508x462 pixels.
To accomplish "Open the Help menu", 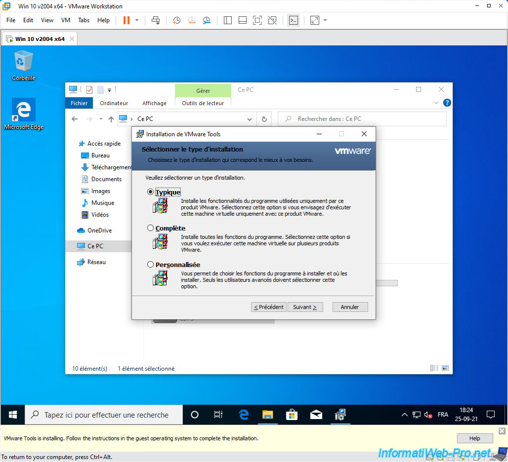I will tap(103, 20).
